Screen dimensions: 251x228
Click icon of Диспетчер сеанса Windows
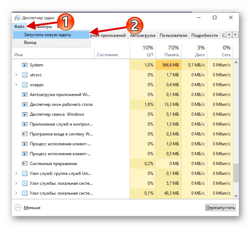click(x=25, y=114)
